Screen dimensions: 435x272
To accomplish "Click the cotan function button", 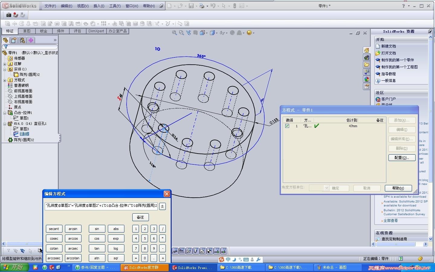I will 54,248.
